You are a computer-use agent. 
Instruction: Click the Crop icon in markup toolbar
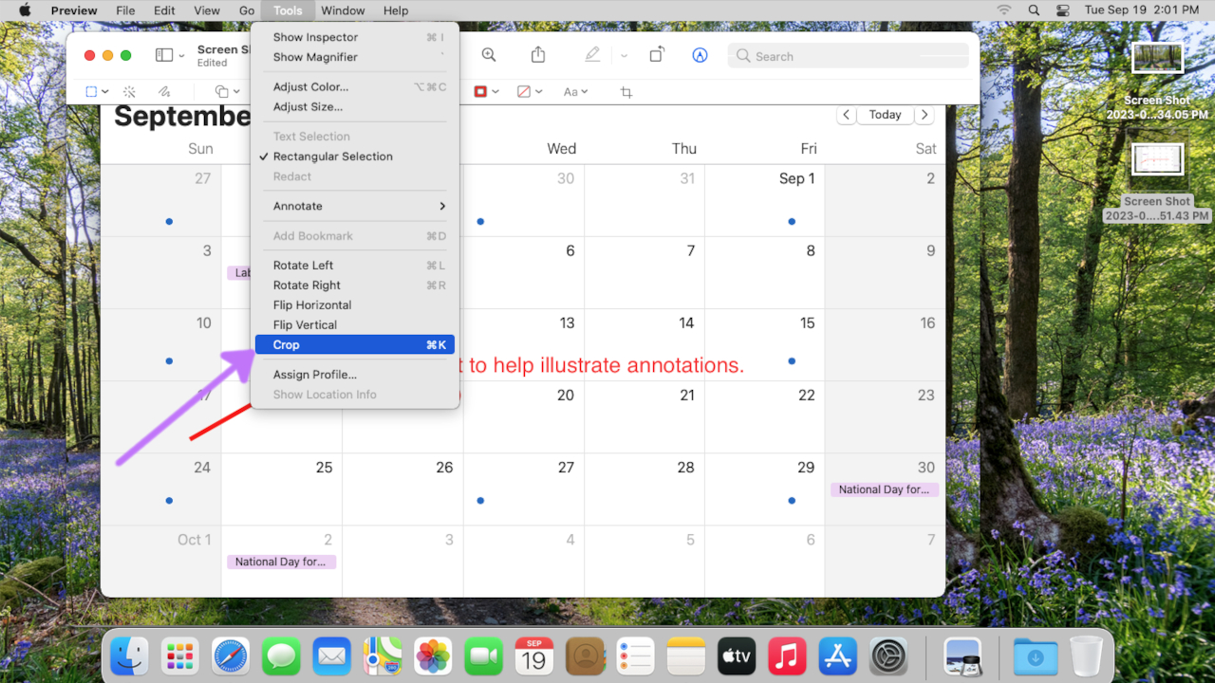pos(626,92)
